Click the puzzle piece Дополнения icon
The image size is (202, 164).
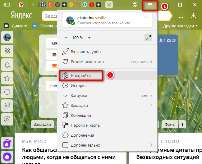click(x=65, y=135)
